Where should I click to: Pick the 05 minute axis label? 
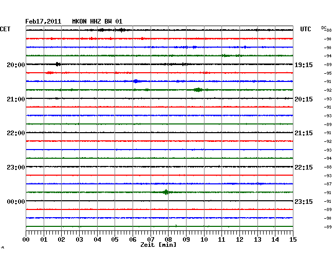point(115,239)
